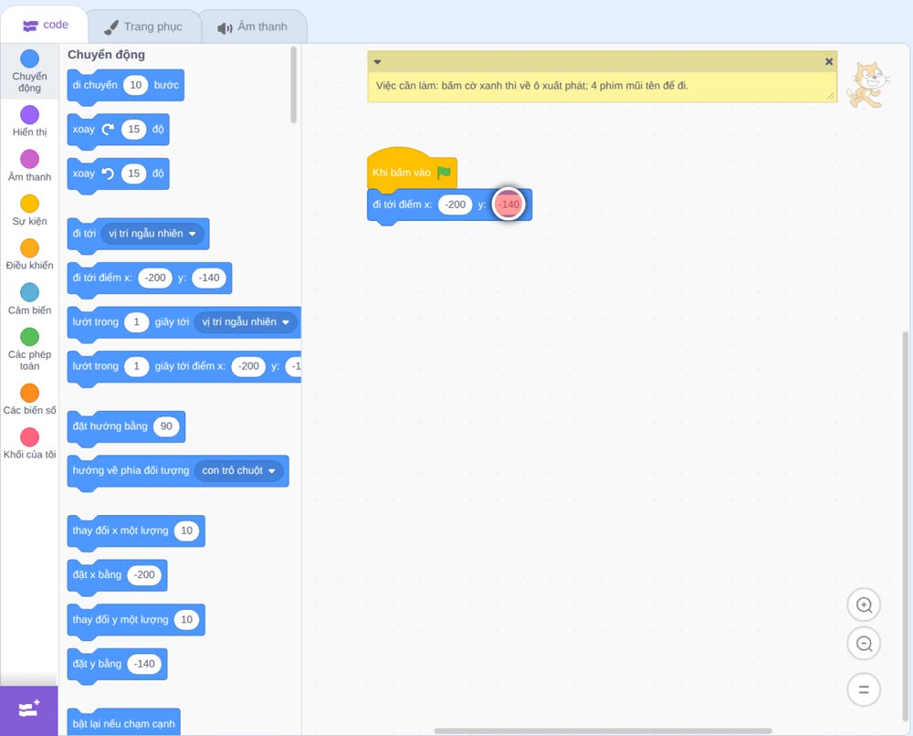Open the Các phép toán category
The image size is (913, 736).
(30, 350)
